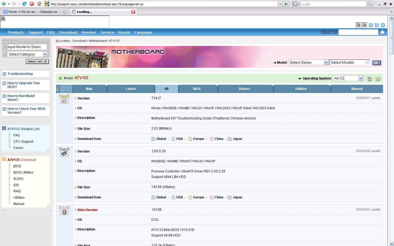The width and height of the screenshot is (394, 246).
Task: Open the Select Models dropdown
Action: click(x=350, y=62)
